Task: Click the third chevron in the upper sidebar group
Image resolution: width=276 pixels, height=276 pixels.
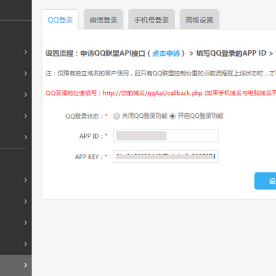Action: [26, 95]
